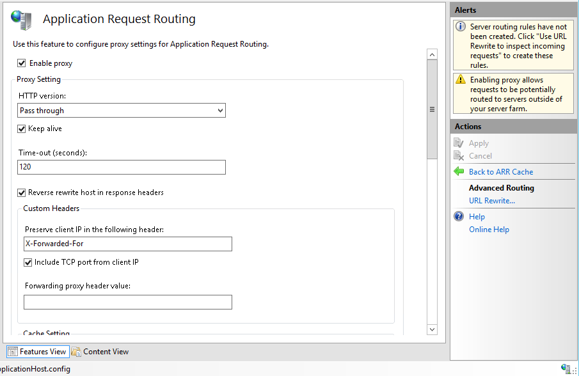This screenshot has height=376, width=579.
Task: Click the scrollbar up arrow
Action: coord(432,54)
